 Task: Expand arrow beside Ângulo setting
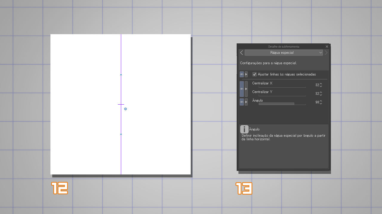246,102
